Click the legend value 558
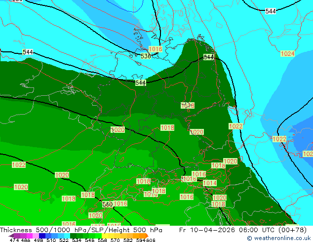Image resolution: width=313 pixels, height=242 pixels. pyautogui.click(x=102, y=240)
